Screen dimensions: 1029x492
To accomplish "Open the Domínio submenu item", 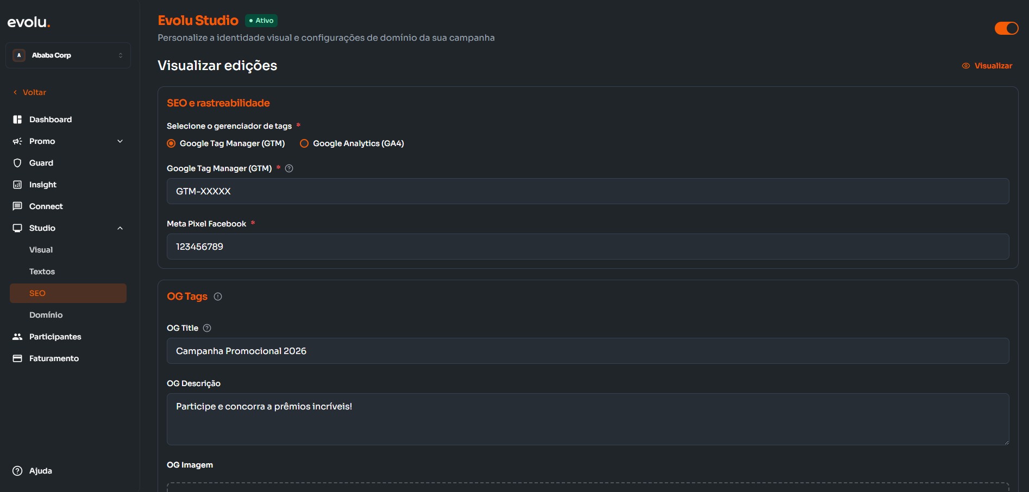I will coord(46,315).
